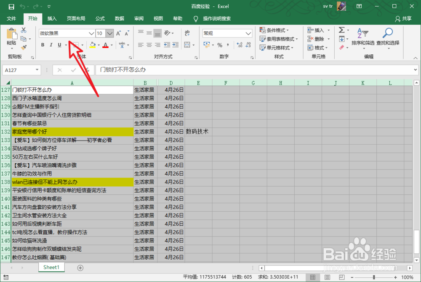Click the wrap text ab icon
The image size is (421, 282).
(187, 33)
